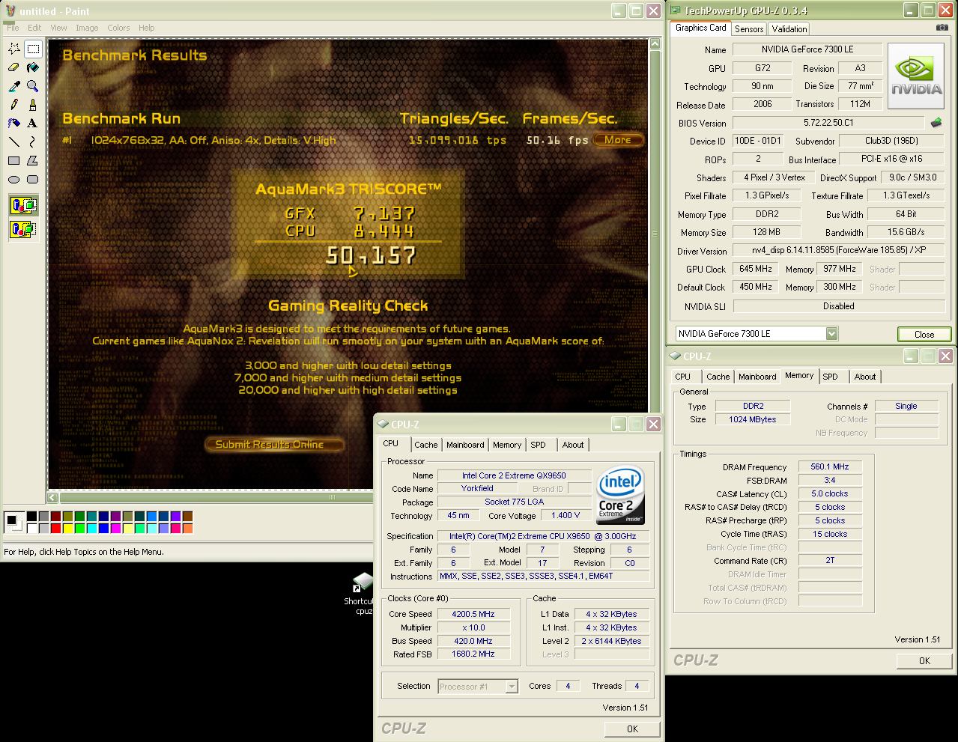Open the Processor #1 Selection dropdown in CPU-Z
Viewport: 958px width, 742px height.
tap(512, 687)
